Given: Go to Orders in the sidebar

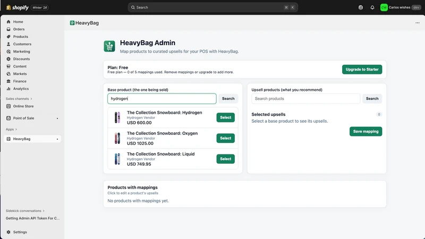Looking at the screenshot, I should (x=19, y=29).
